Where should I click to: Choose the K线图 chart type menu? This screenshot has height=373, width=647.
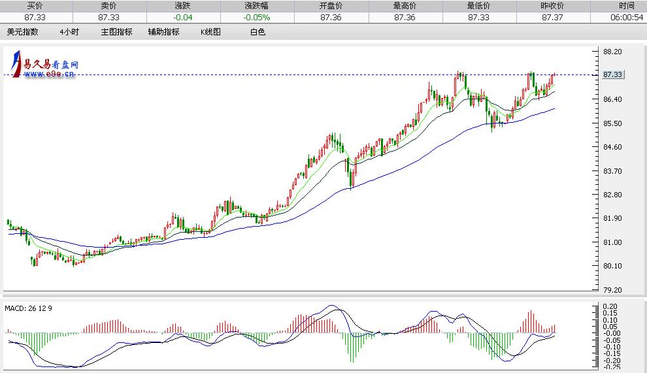(x=210, y=32)
